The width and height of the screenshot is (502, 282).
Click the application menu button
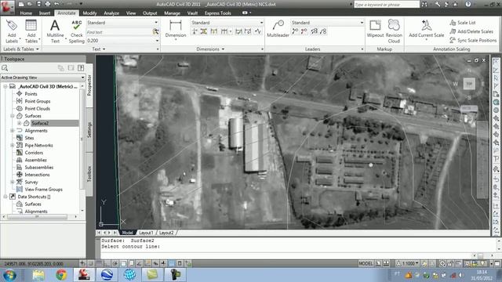tap(8, 7)
